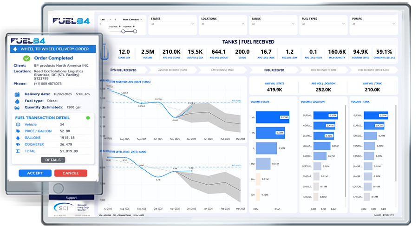Click the 200.0 LOADS value
The image size is (418, 226).
(x=242, y=52)
